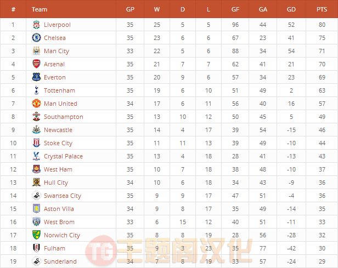Open the Man City team link

click(57, 51)
